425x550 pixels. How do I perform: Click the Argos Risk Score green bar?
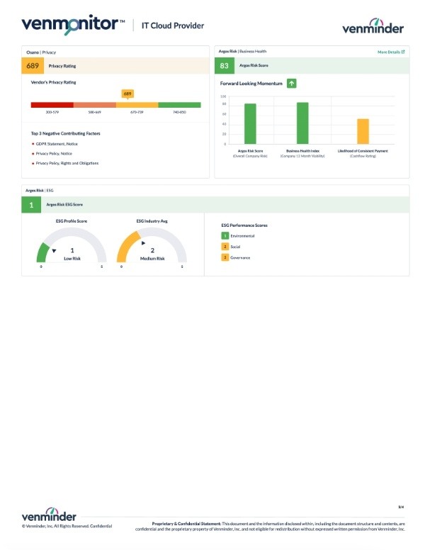[x=250, y=124]
